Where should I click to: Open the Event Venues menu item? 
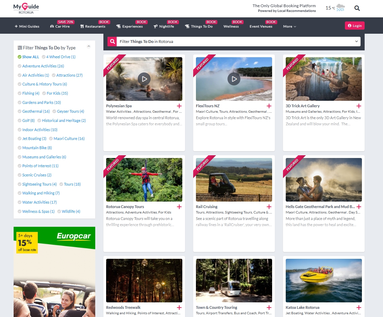click(x=261, y=27)
